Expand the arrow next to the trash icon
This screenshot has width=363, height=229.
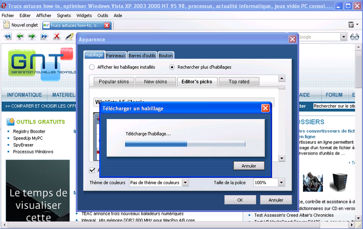pos(357,24)
